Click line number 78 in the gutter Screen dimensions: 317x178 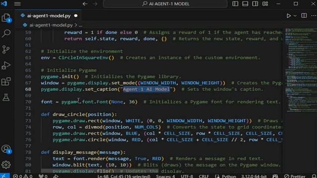point(28,152)
